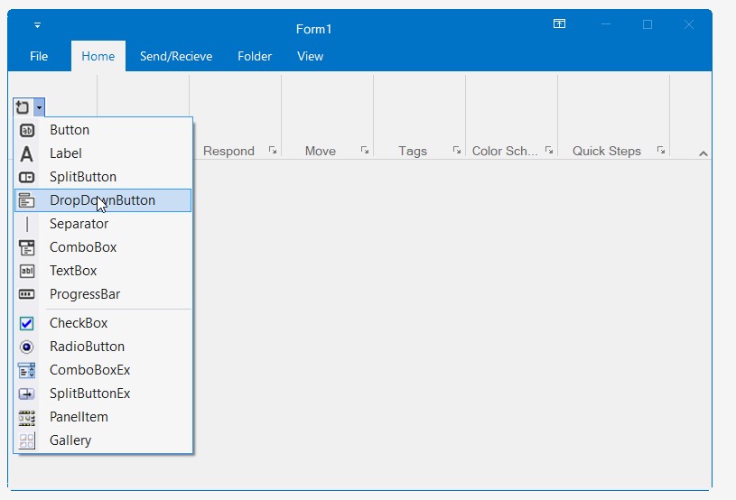Open the quick access toolbar customize arrow
The height and width of the screenshot is (500, 736).
click(x=38, y=25)
